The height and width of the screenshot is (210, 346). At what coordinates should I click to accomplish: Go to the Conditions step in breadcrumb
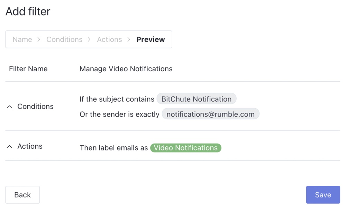pos(64,39)
